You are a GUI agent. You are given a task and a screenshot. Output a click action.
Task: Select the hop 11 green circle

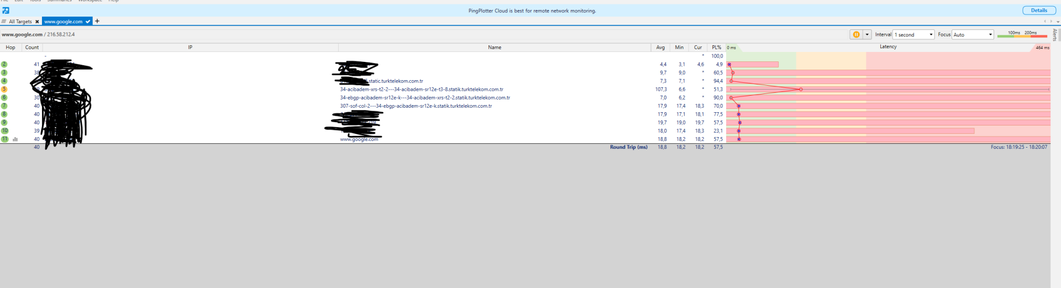[x=5, y=139]
